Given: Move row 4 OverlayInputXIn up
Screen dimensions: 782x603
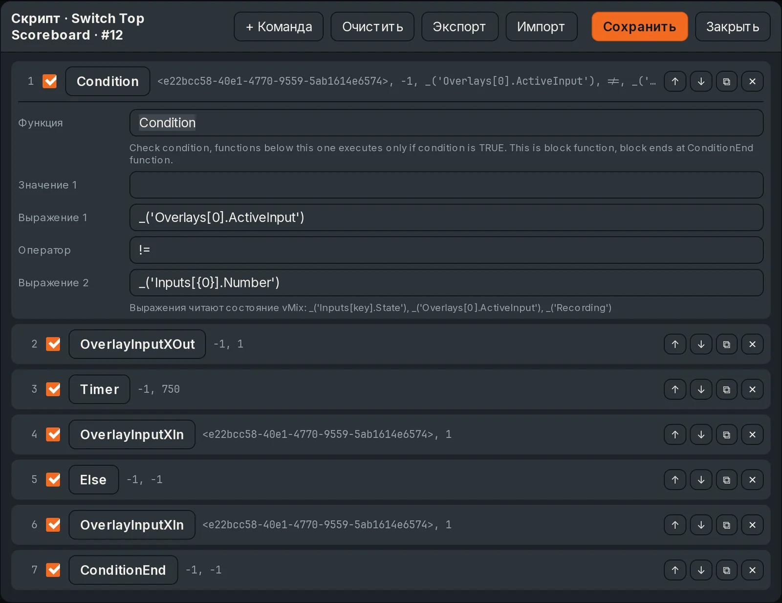Looking at the screenshot, I should [675, 434].
